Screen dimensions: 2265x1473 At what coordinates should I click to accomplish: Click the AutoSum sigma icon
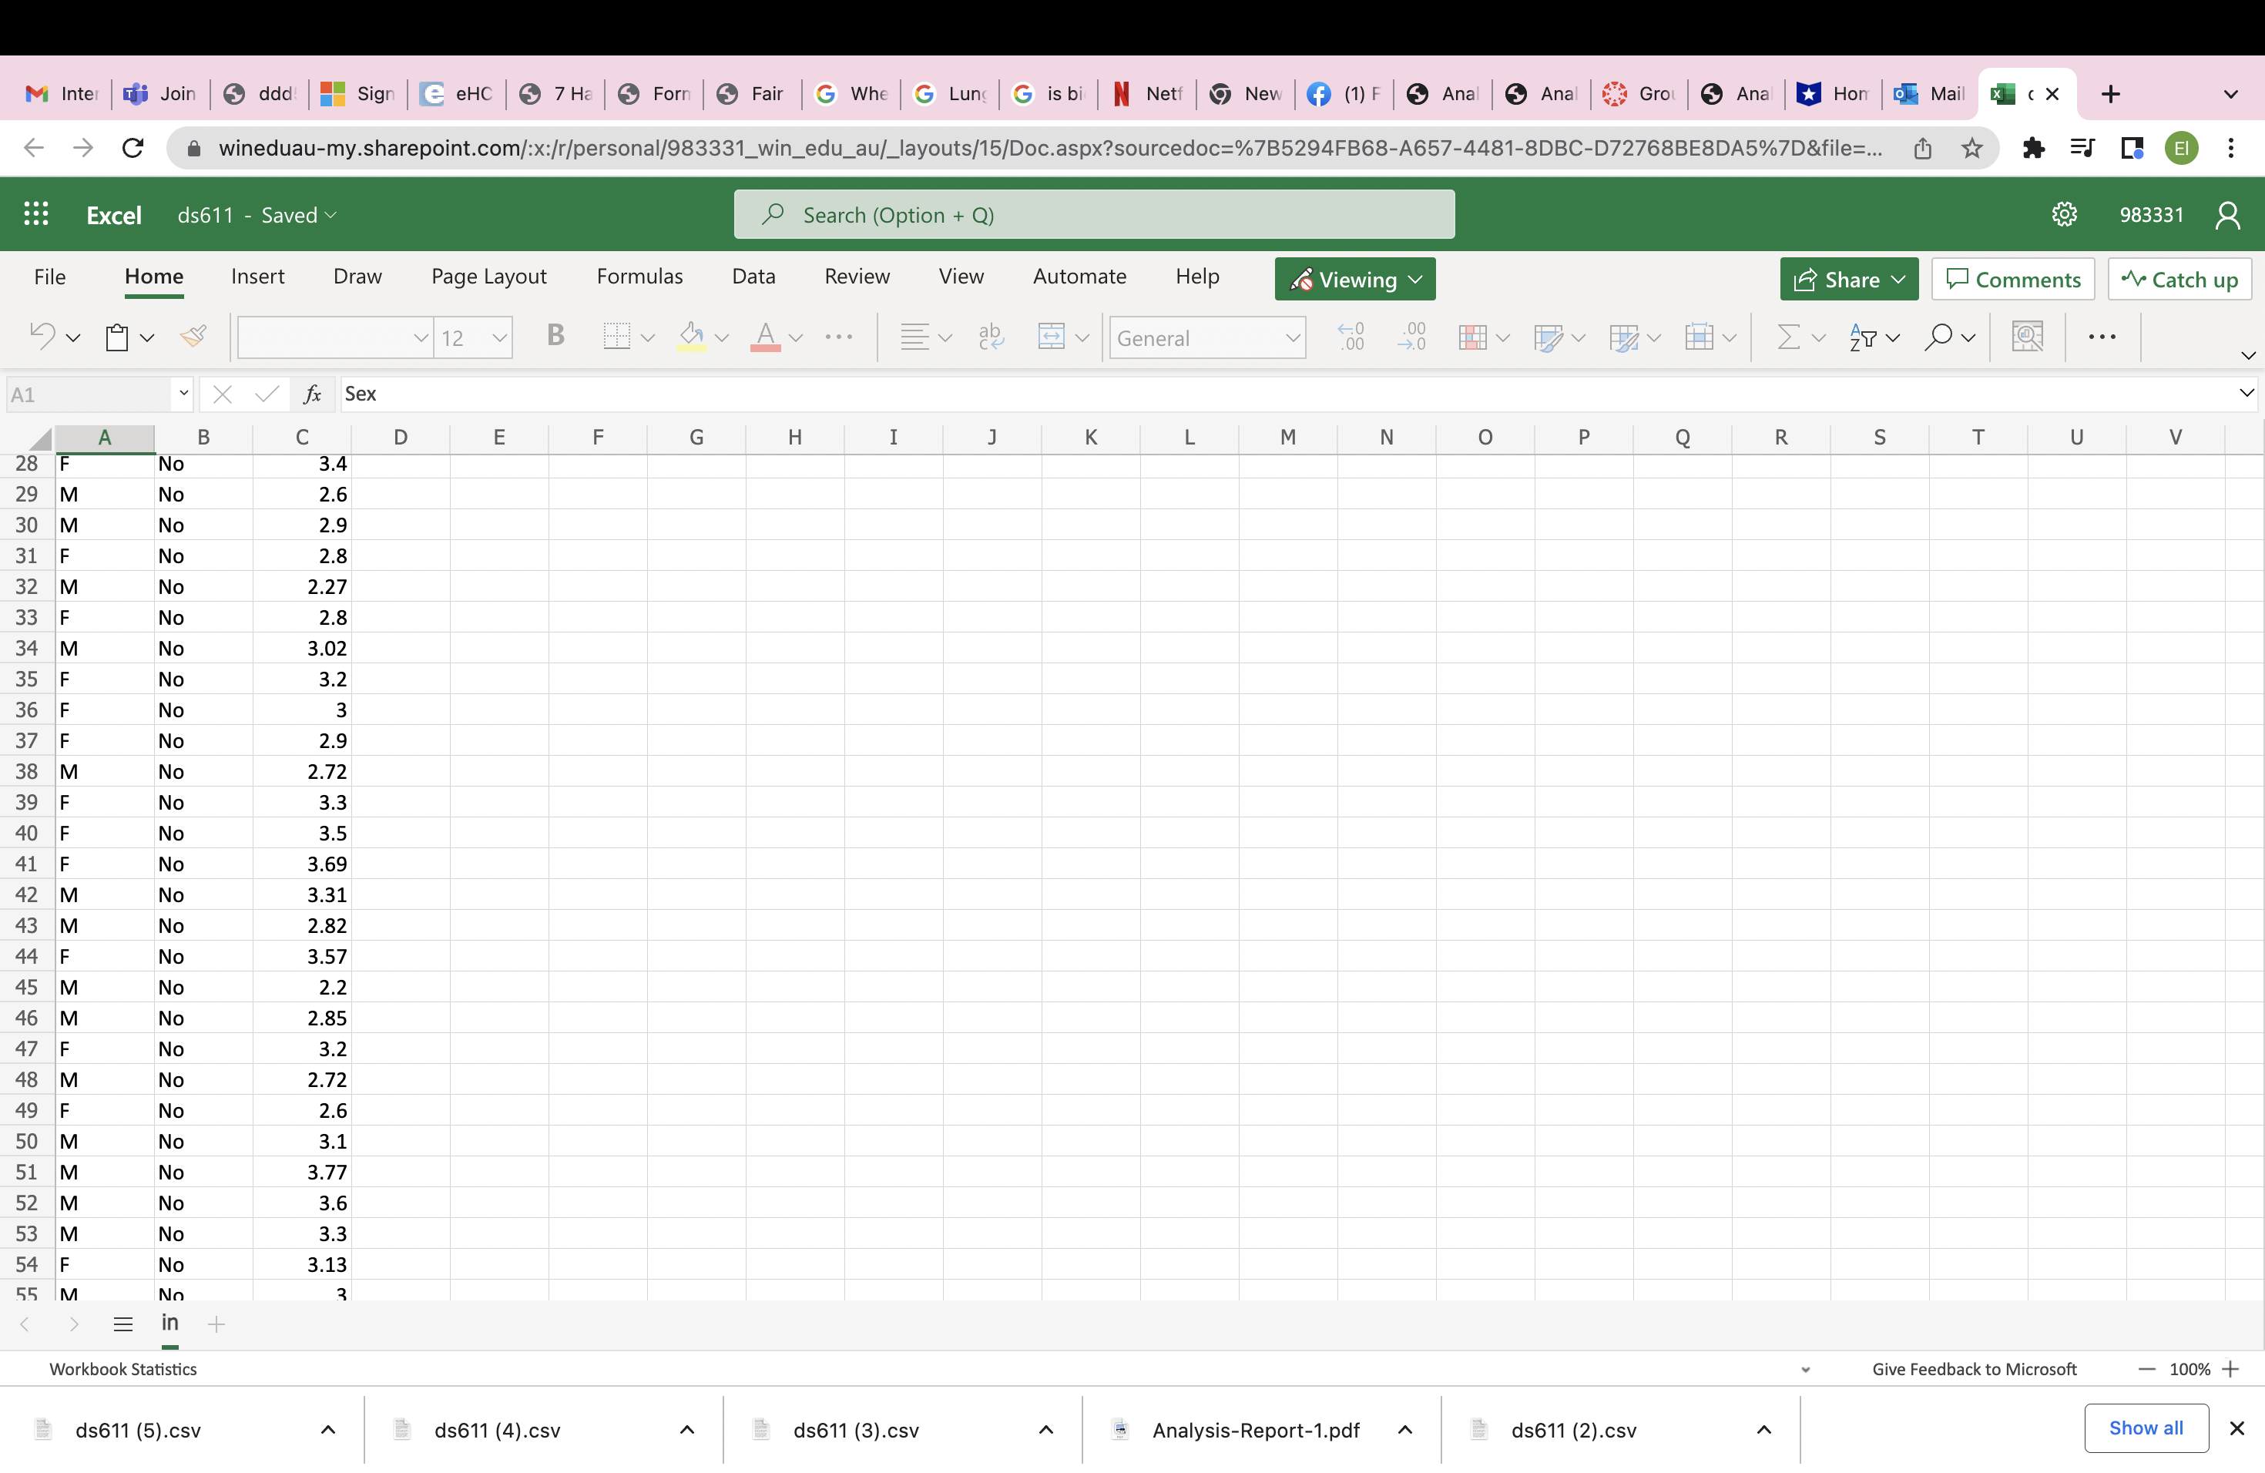tap(1788, 337)
